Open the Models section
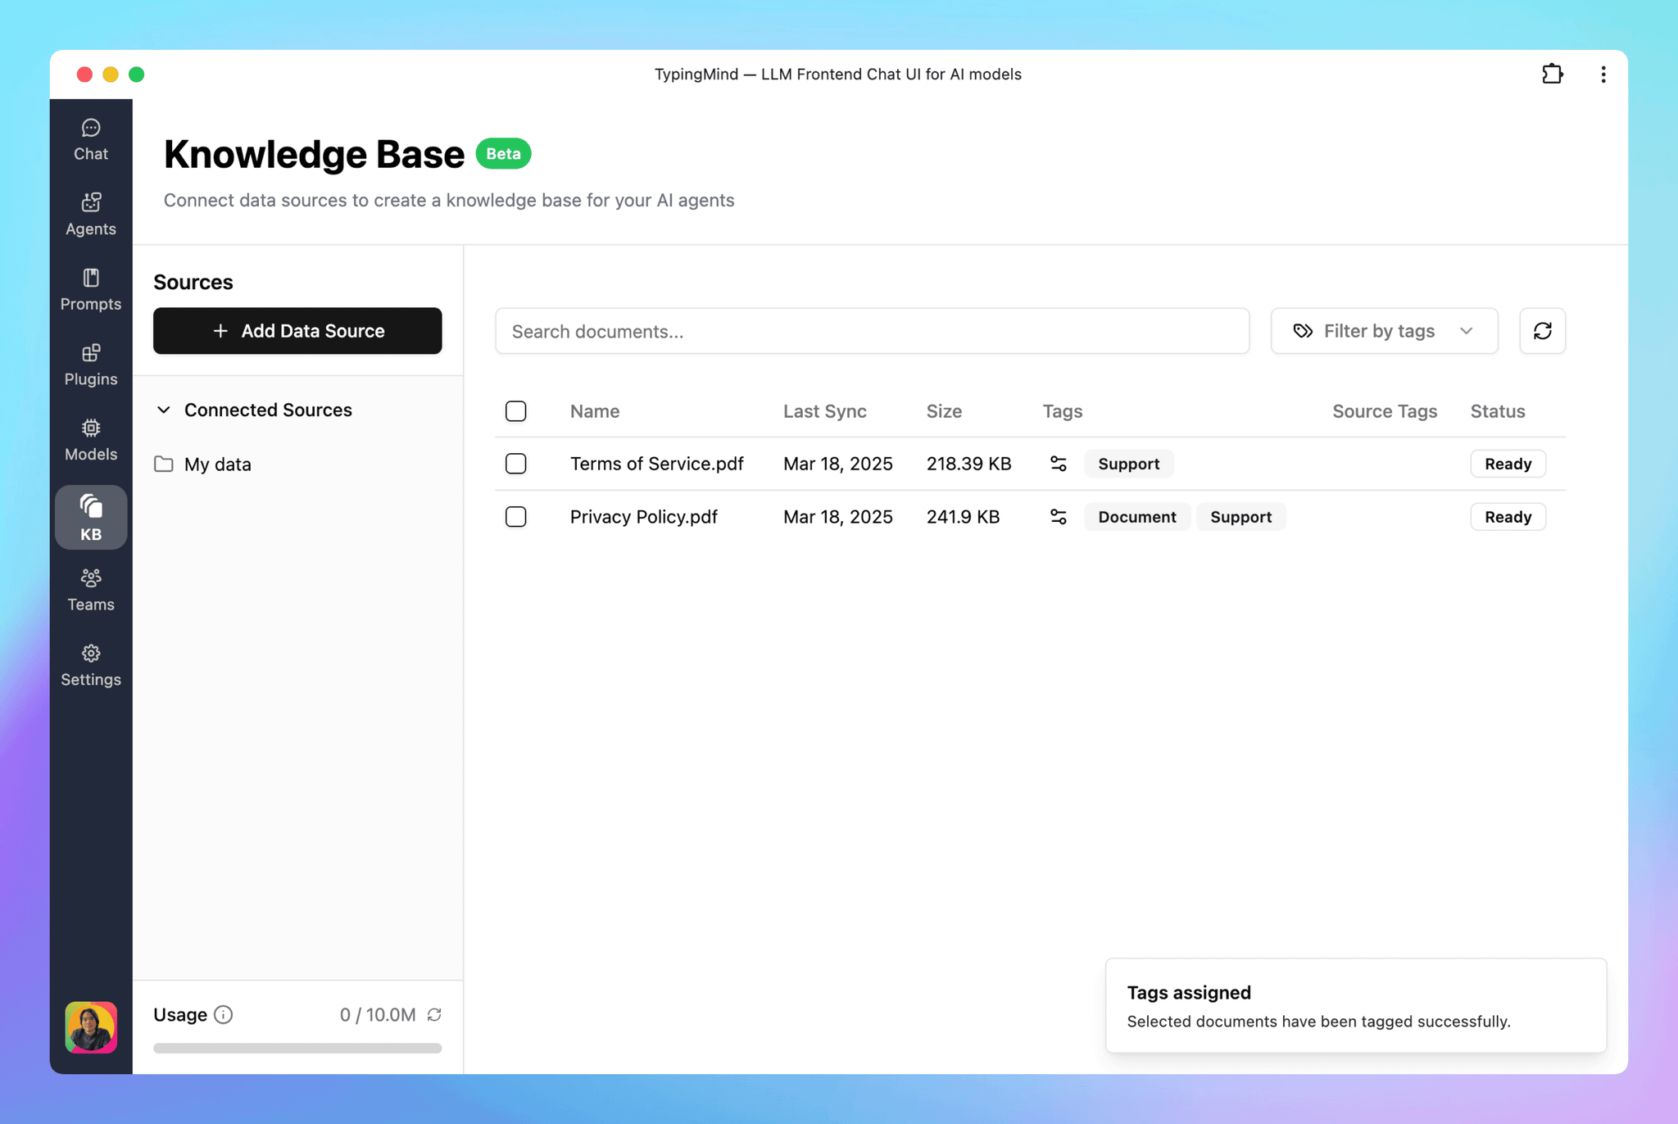 pyautogui.click(x=90, y=439)
